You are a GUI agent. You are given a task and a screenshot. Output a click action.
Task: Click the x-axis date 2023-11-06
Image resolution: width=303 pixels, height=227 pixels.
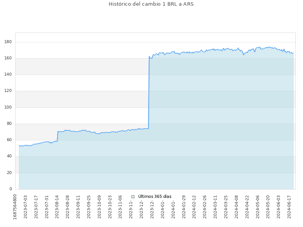[x=120, y=207]
